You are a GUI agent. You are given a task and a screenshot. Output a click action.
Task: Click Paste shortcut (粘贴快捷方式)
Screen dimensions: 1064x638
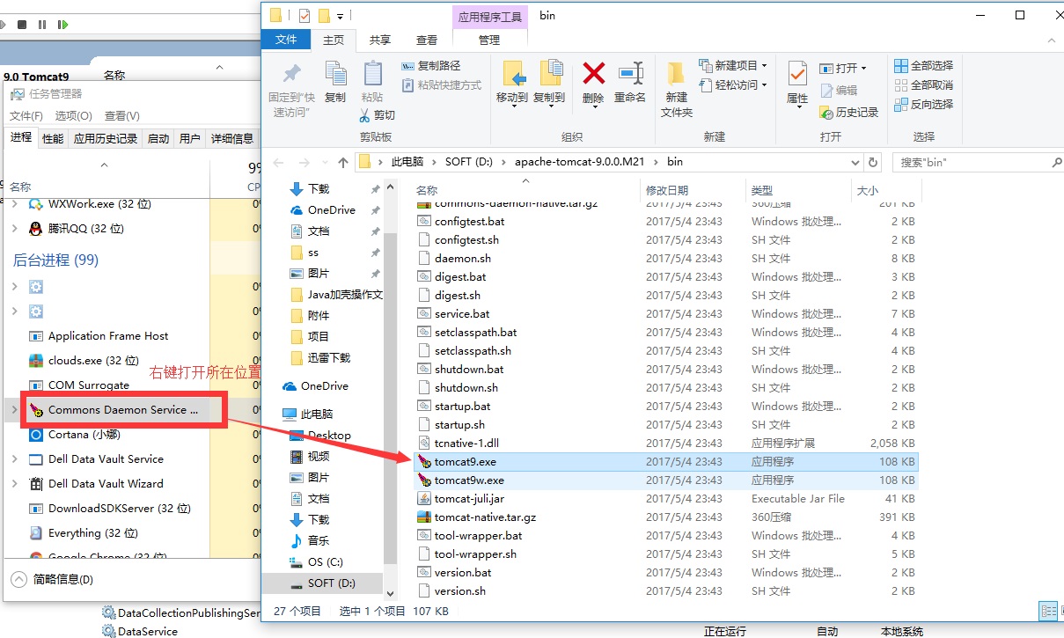coord(442,85)
